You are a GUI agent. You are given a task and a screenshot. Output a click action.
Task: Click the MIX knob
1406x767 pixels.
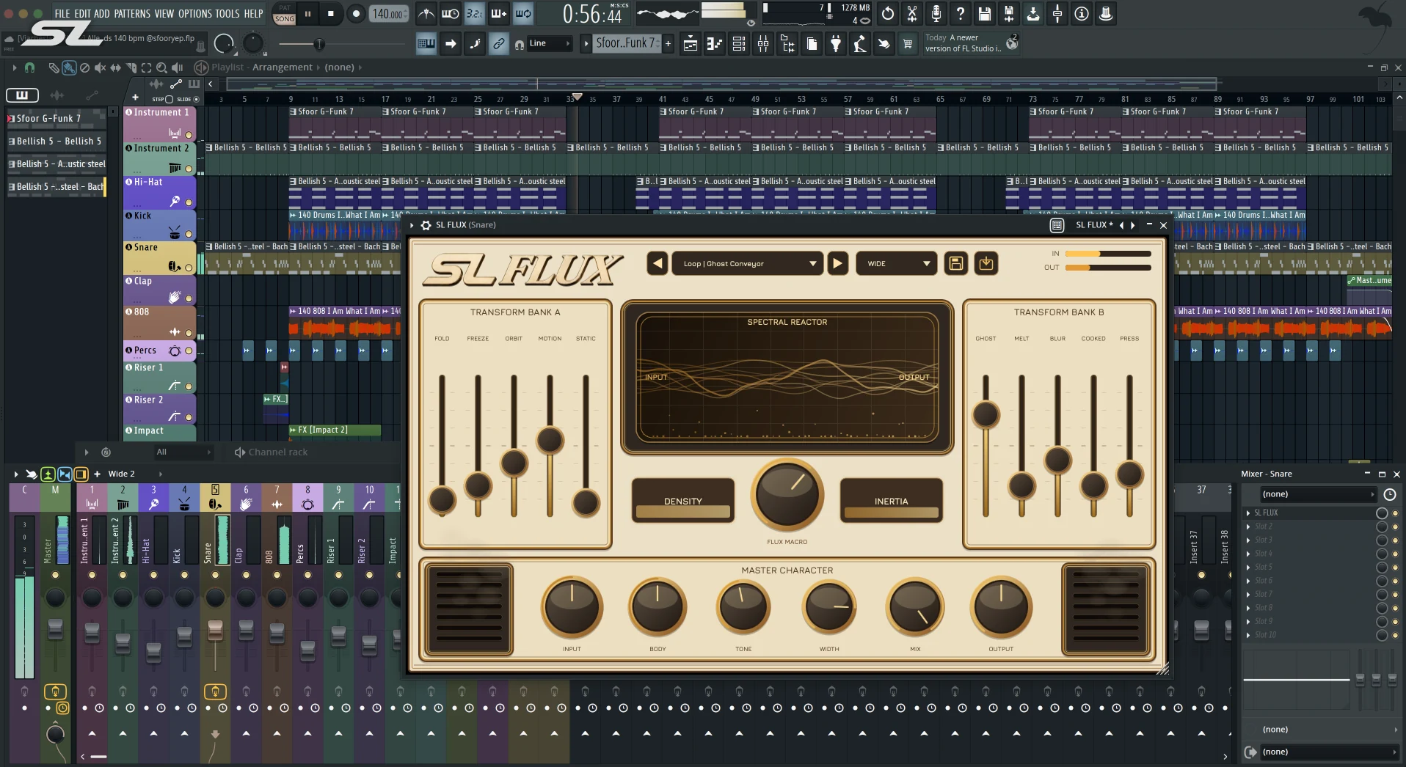915,607
